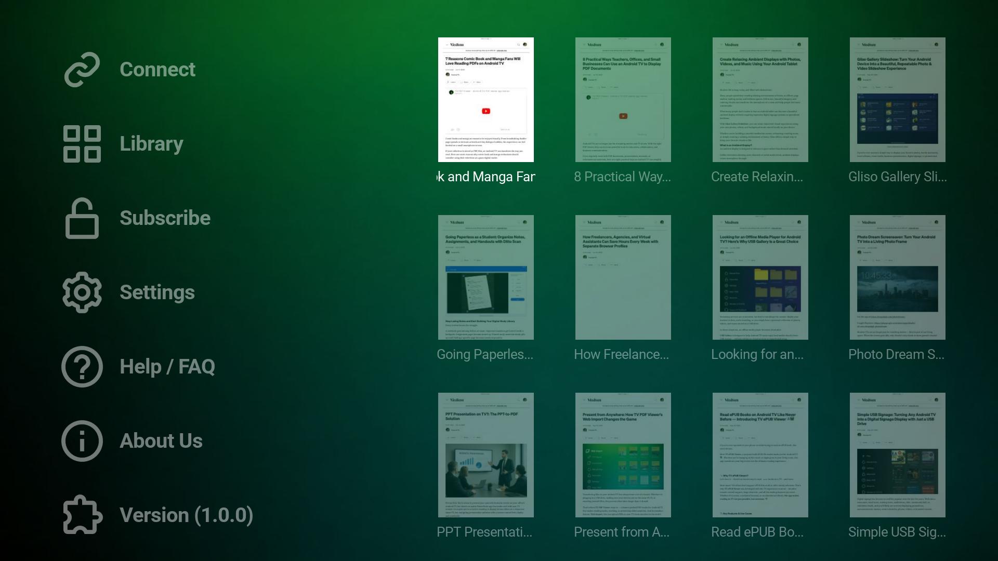Open the 8 Practical Ways document thumbnail

click(623, 100)
